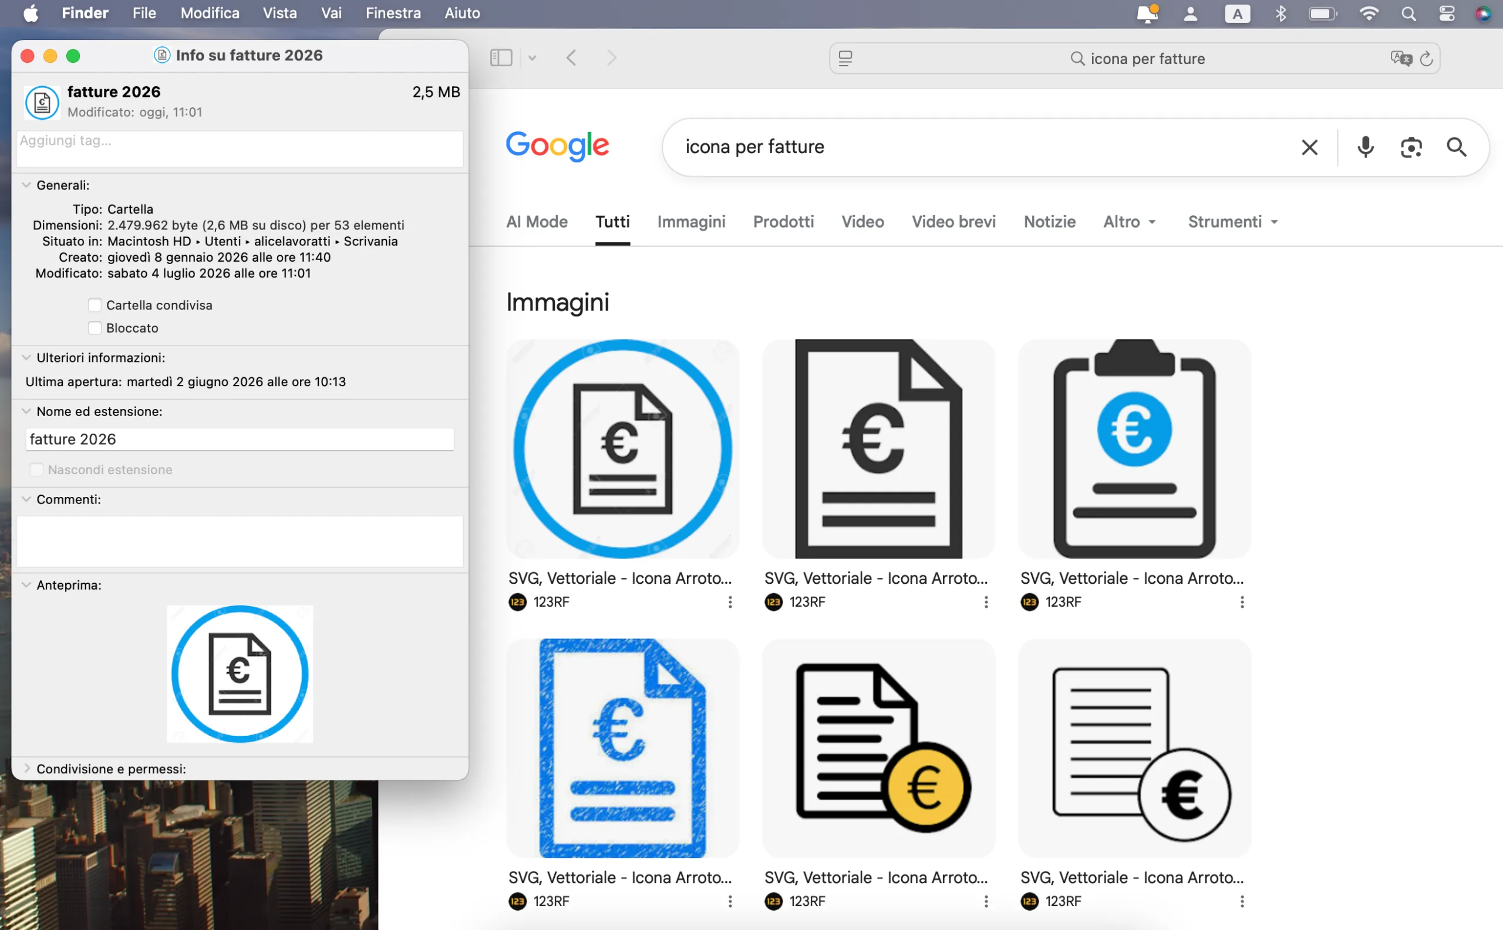The width and height of the screenshot is (1503, 930).
Task: Open the Vista menu
Action: pyautogui.click(x=279, y=13)
